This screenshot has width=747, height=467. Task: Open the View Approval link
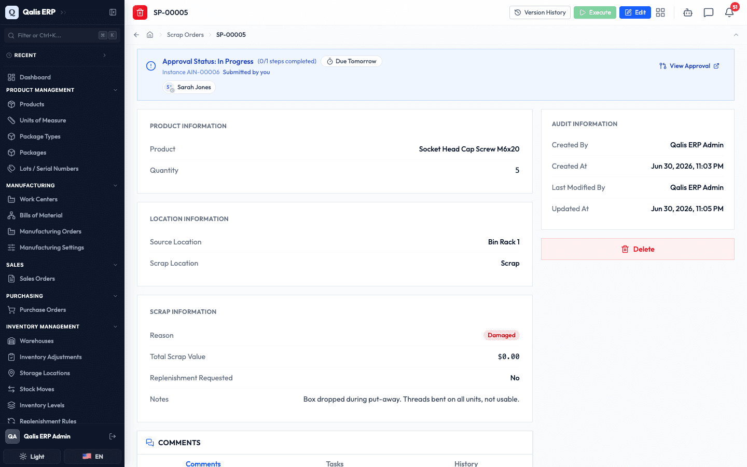(x=689, y=66)
